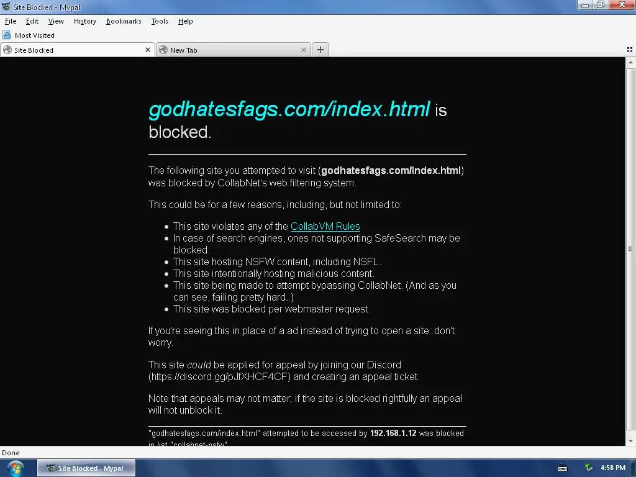Open the Help menu

[185, 21]
